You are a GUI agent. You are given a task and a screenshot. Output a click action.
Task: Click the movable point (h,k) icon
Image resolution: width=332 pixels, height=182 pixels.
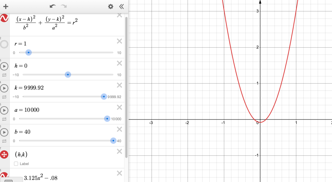click(x=4, y=154)
